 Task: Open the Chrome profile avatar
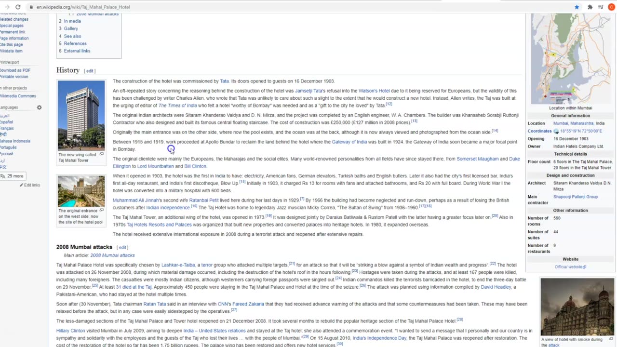pos(611,7)
